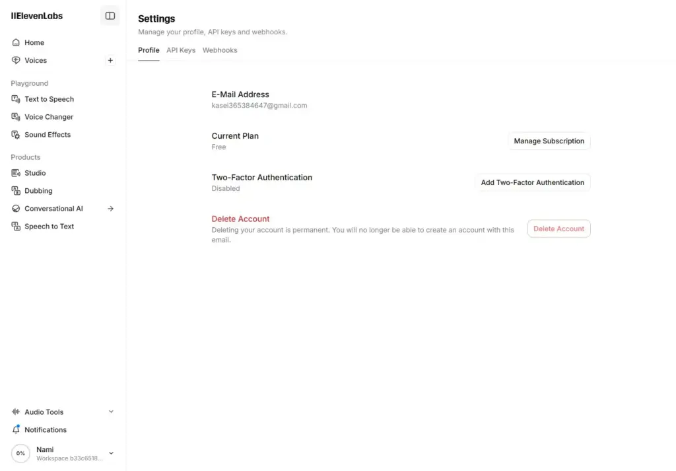Click the email kasei365384647@gmail.com
Screen dimensions: 676x471
tap(259, 105)
